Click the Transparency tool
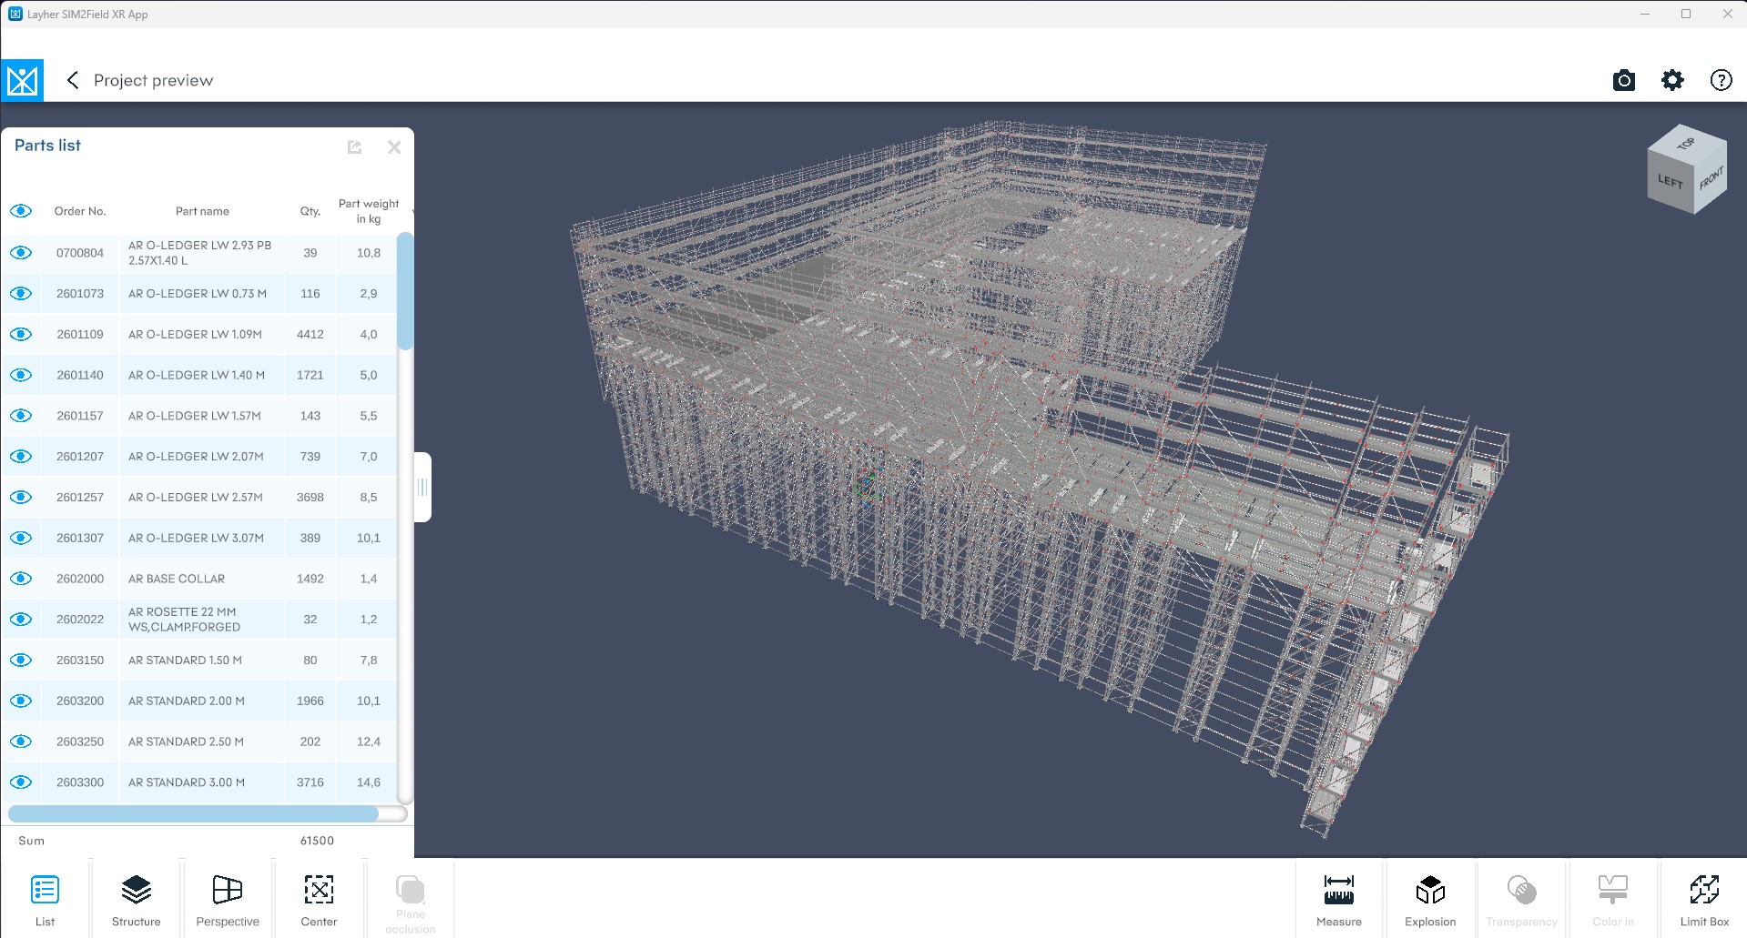The width and height of the screenshot is (1747, 938). (x=1521, y=899)
